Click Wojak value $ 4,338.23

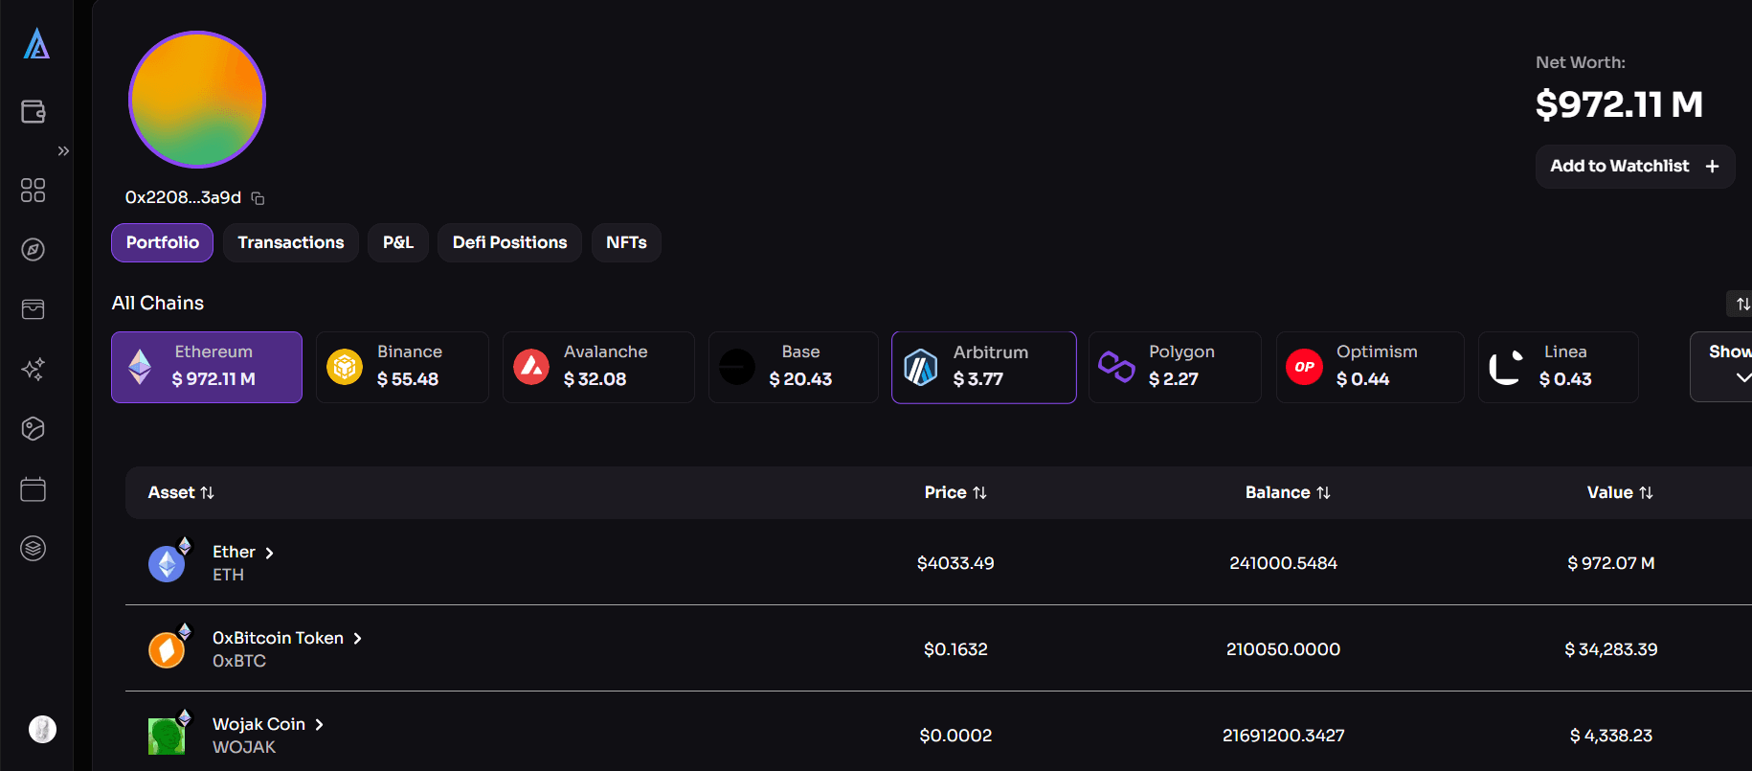click(x=1611, y=736)
